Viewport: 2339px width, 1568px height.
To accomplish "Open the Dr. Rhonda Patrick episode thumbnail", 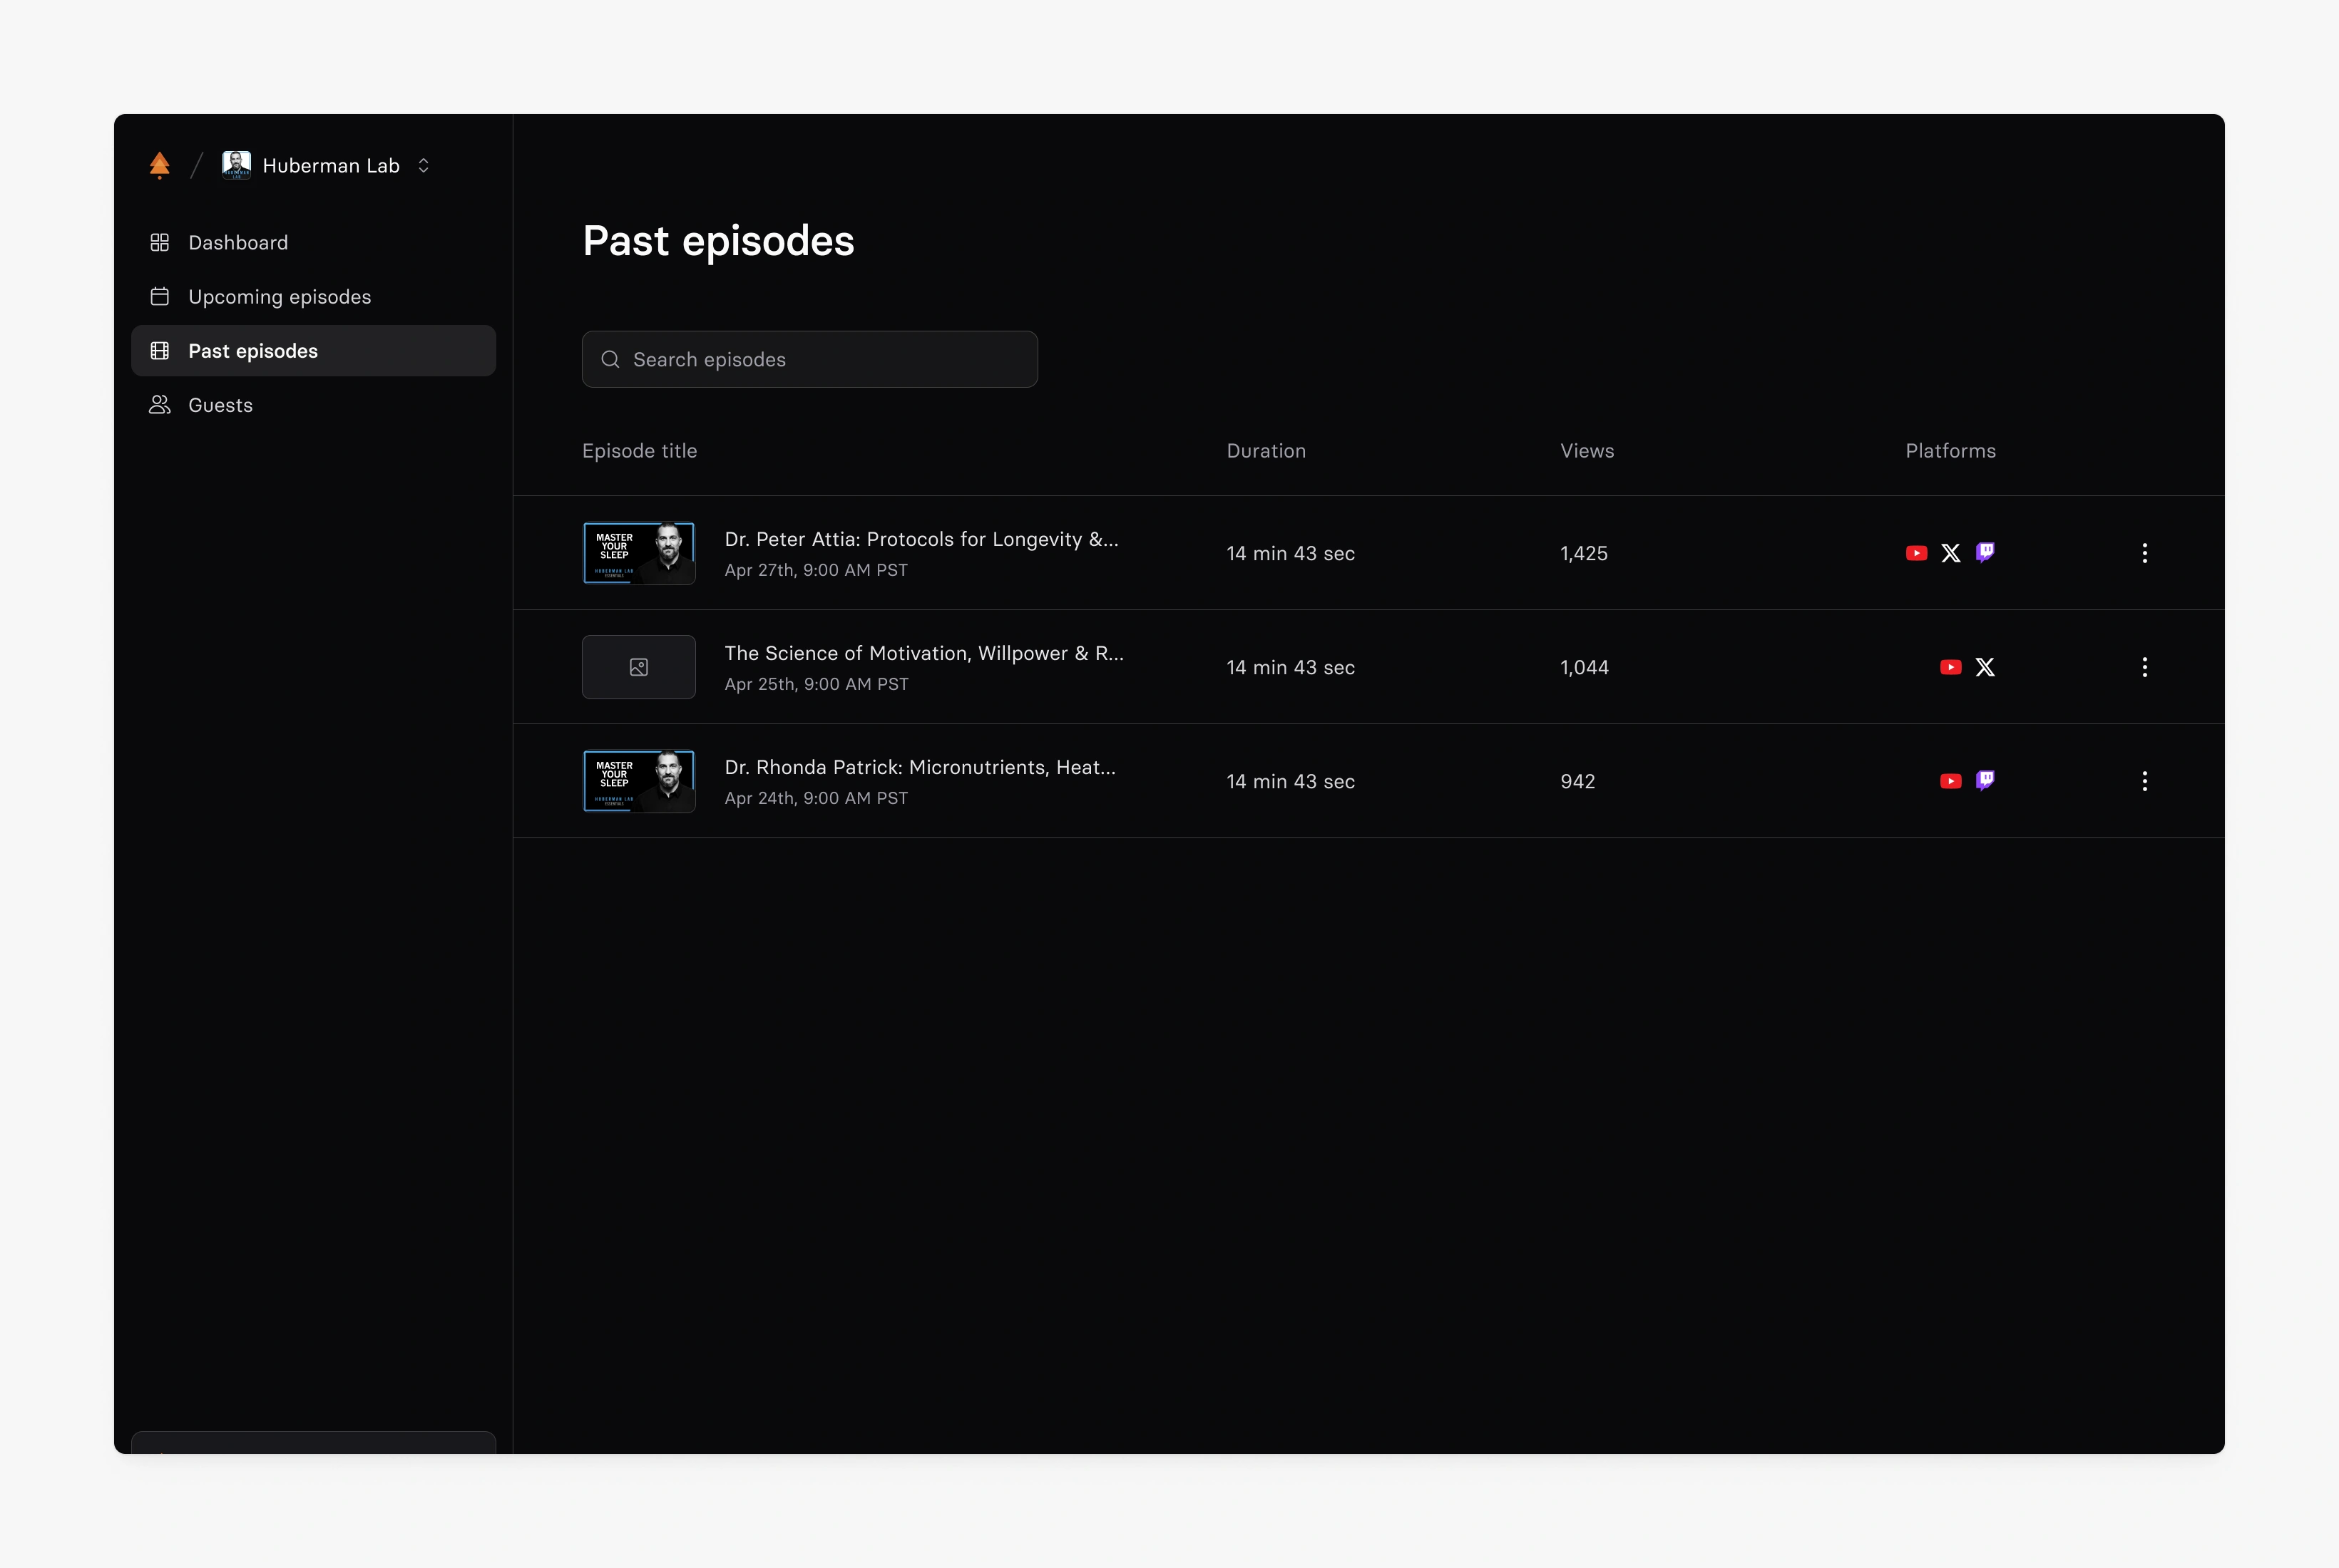I will tap(638, 781).
